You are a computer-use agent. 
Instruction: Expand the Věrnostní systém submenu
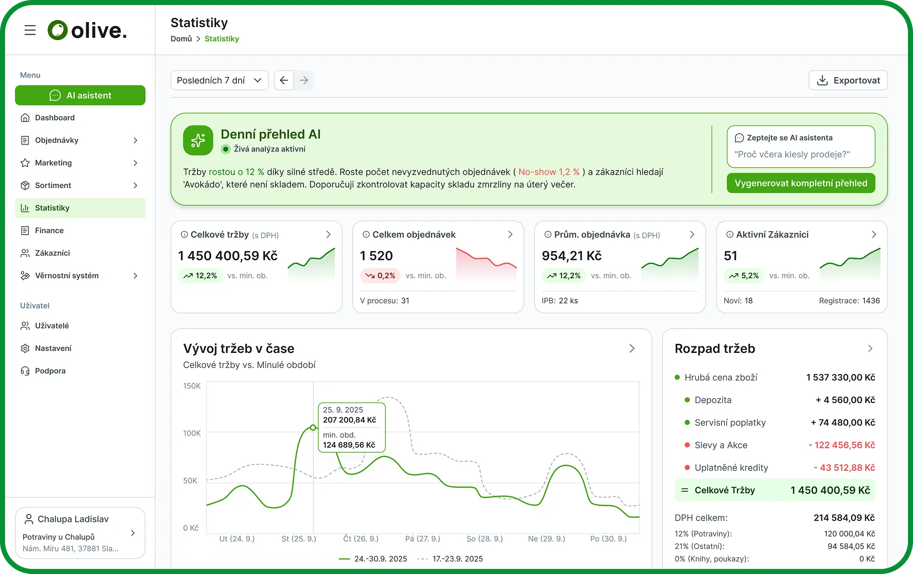pos(135,276)
